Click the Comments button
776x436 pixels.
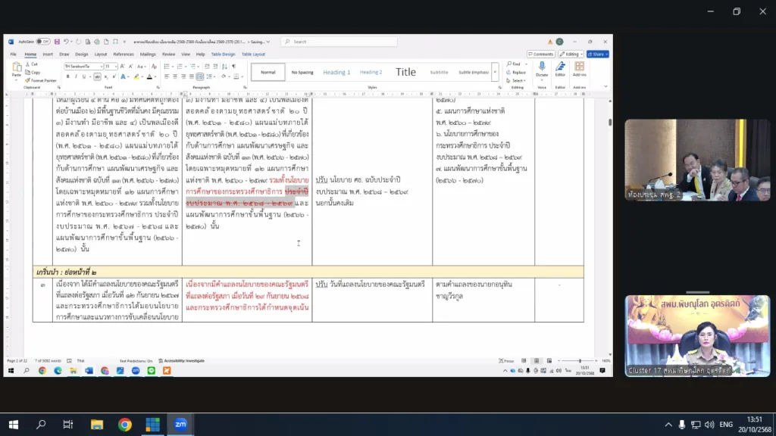tap(542, 54)
